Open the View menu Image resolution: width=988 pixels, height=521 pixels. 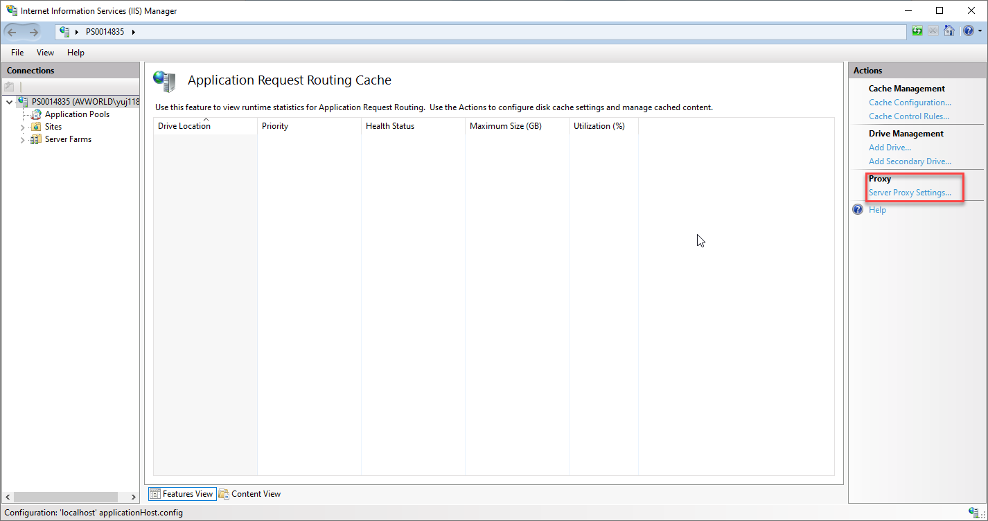point(45,53)
